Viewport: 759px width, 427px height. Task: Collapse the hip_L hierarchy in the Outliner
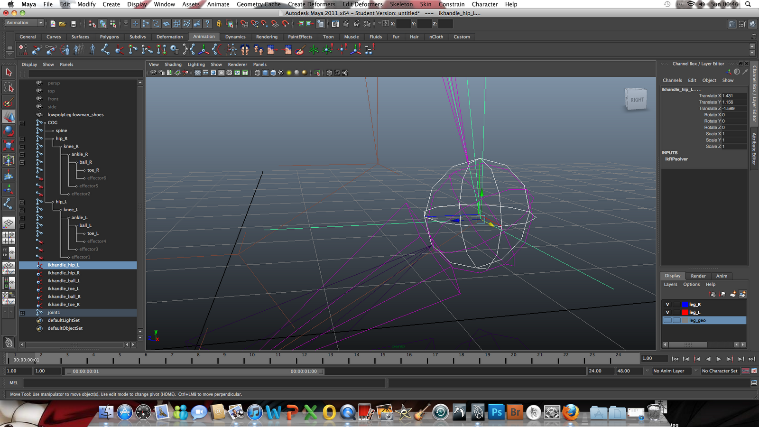point(22,202)
